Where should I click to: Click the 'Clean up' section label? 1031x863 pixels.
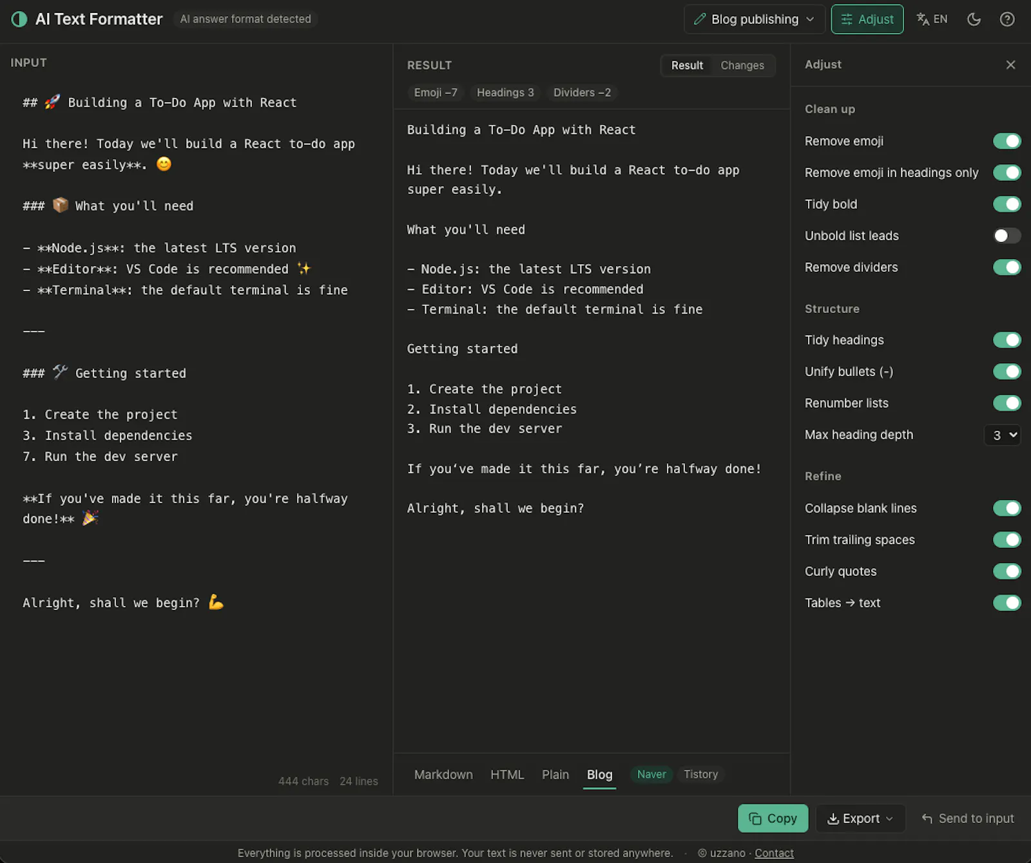(x=830, y=109)
